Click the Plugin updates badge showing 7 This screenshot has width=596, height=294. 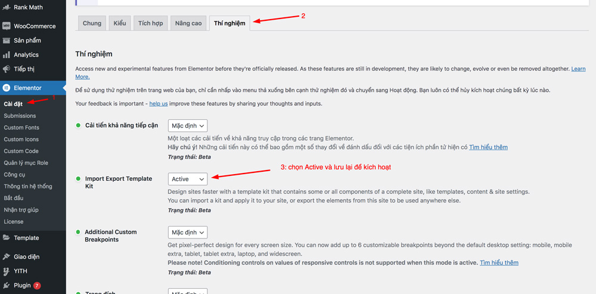[x=37, y=285]
